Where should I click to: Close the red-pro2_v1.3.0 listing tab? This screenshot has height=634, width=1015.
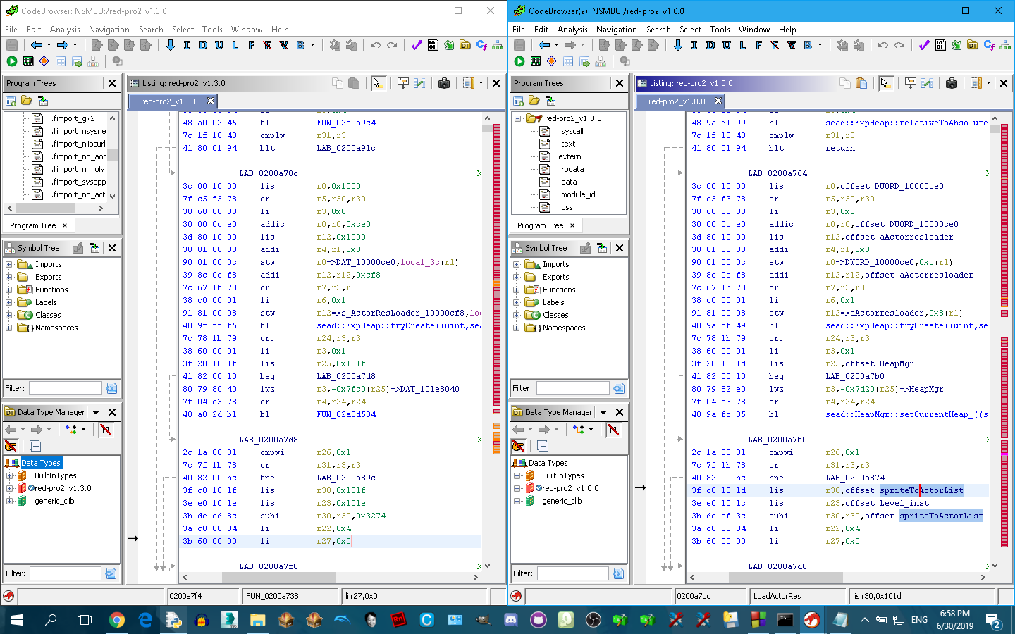point(210,101)
